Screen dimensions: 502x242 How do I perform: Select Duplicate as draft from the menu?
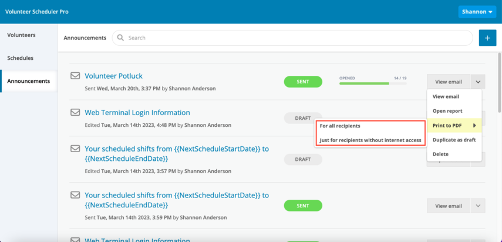pyautogui.click(x=454, y=140)
